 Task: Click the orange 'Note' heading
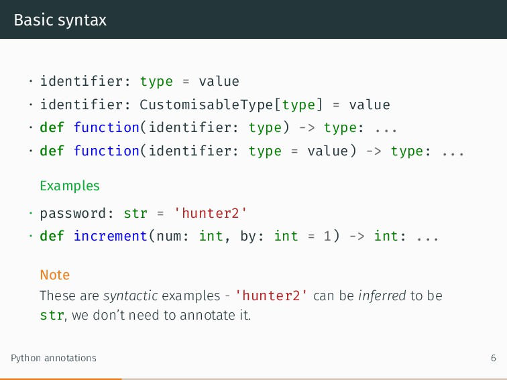pos(55,275)
